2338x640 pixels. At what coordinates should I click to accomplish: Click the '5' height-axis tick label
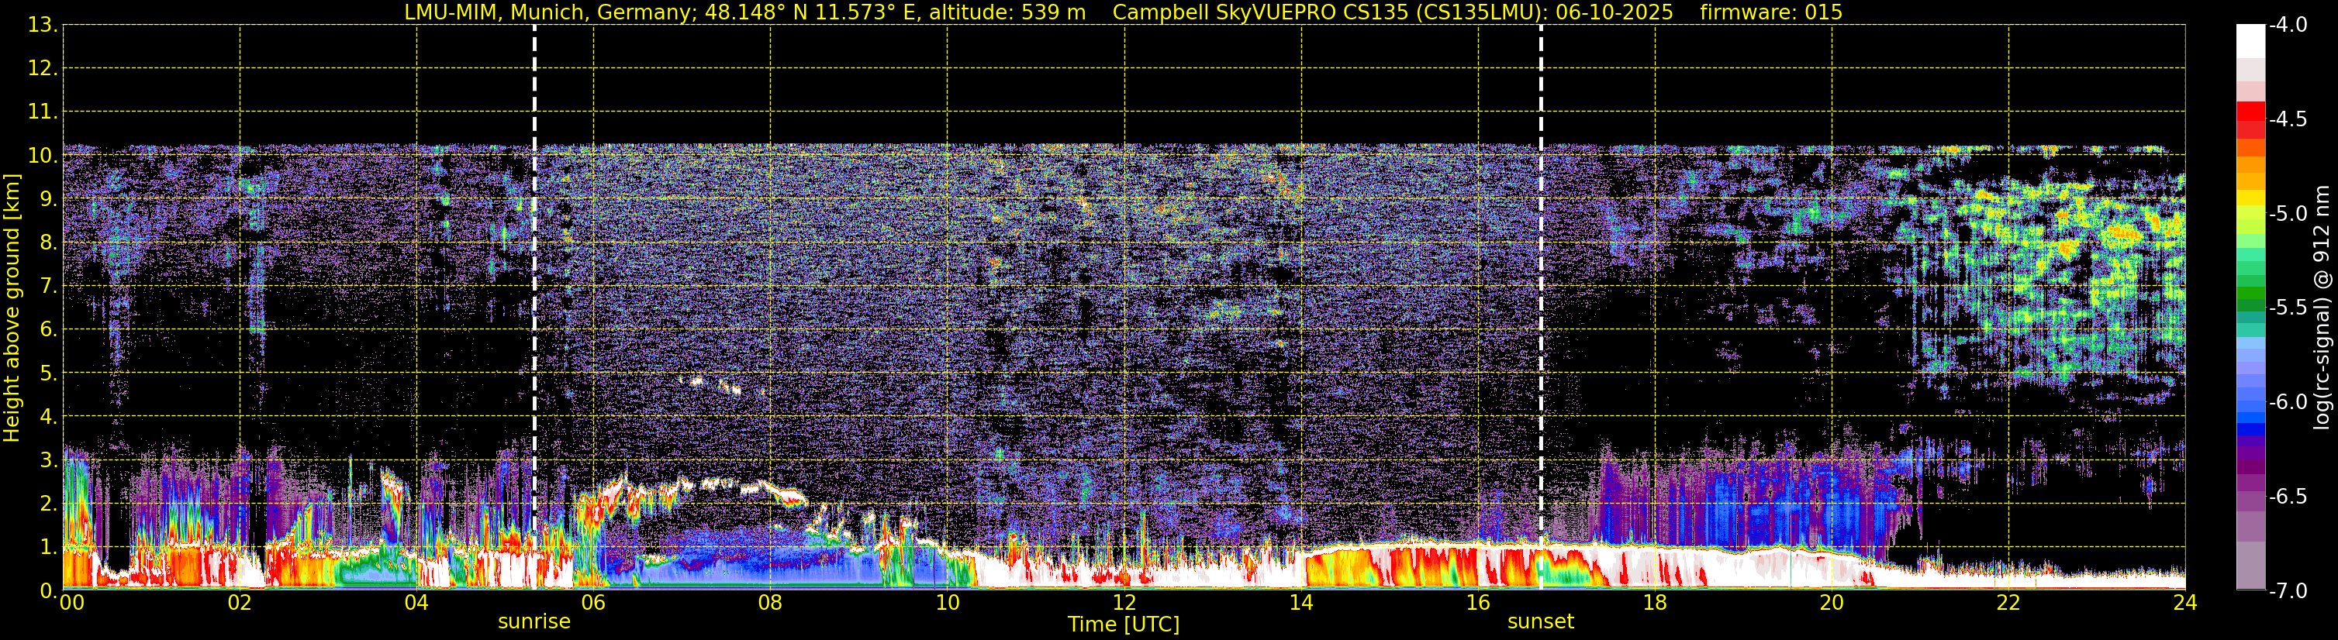[x=49, y=373]
